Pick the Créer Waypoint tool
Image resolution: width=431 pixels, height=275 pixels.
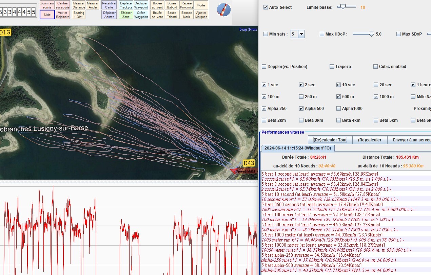pyautogui.click(x=141, y=15)
